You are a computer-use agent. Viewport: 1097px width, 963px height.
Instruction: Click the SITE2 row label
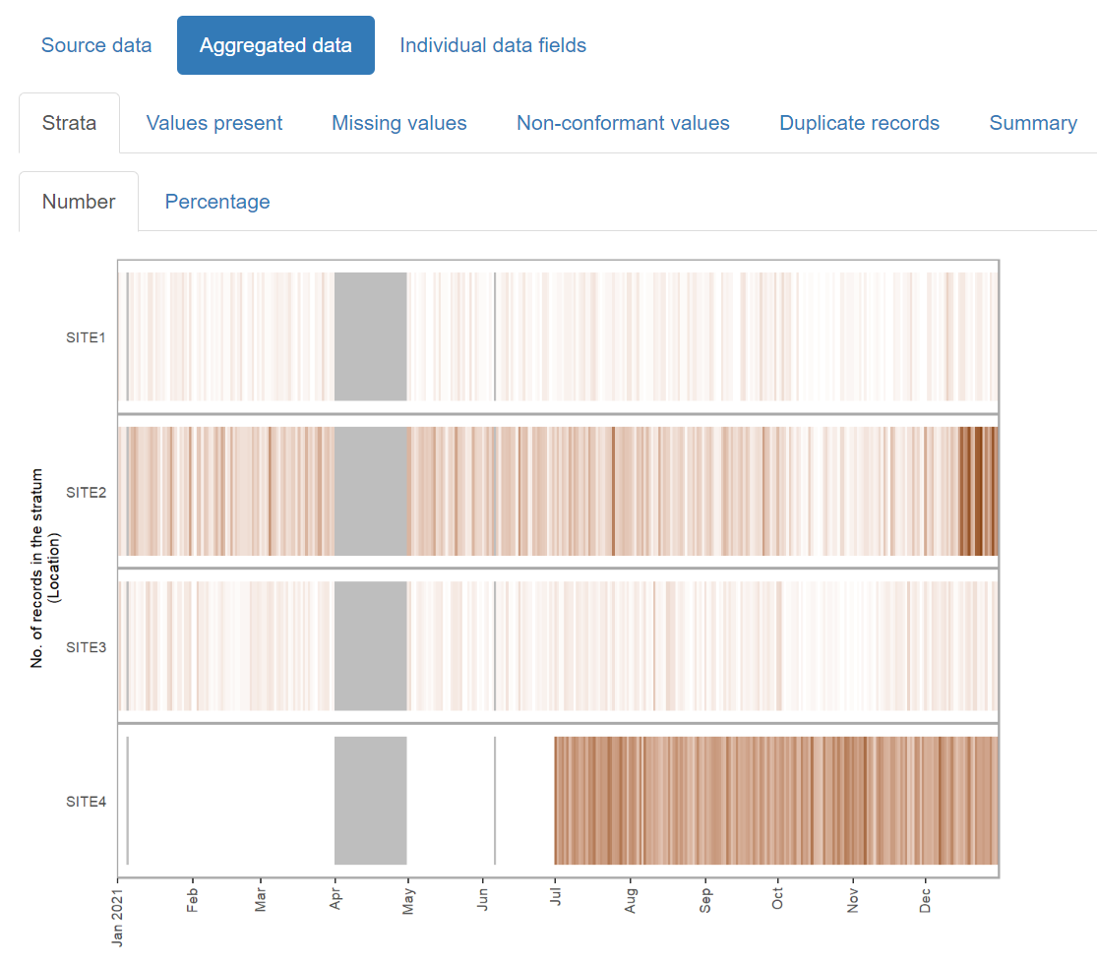[x=86, y=492]
